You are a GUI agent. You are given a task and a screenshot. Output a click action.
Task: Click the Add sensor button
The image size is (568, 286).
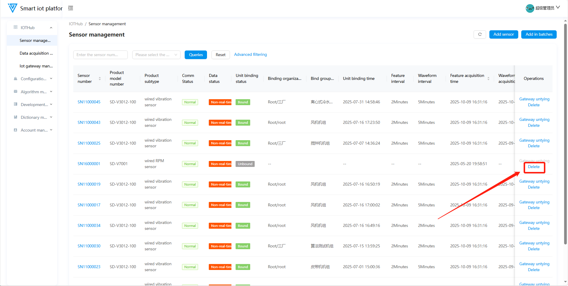click(503, 34)
